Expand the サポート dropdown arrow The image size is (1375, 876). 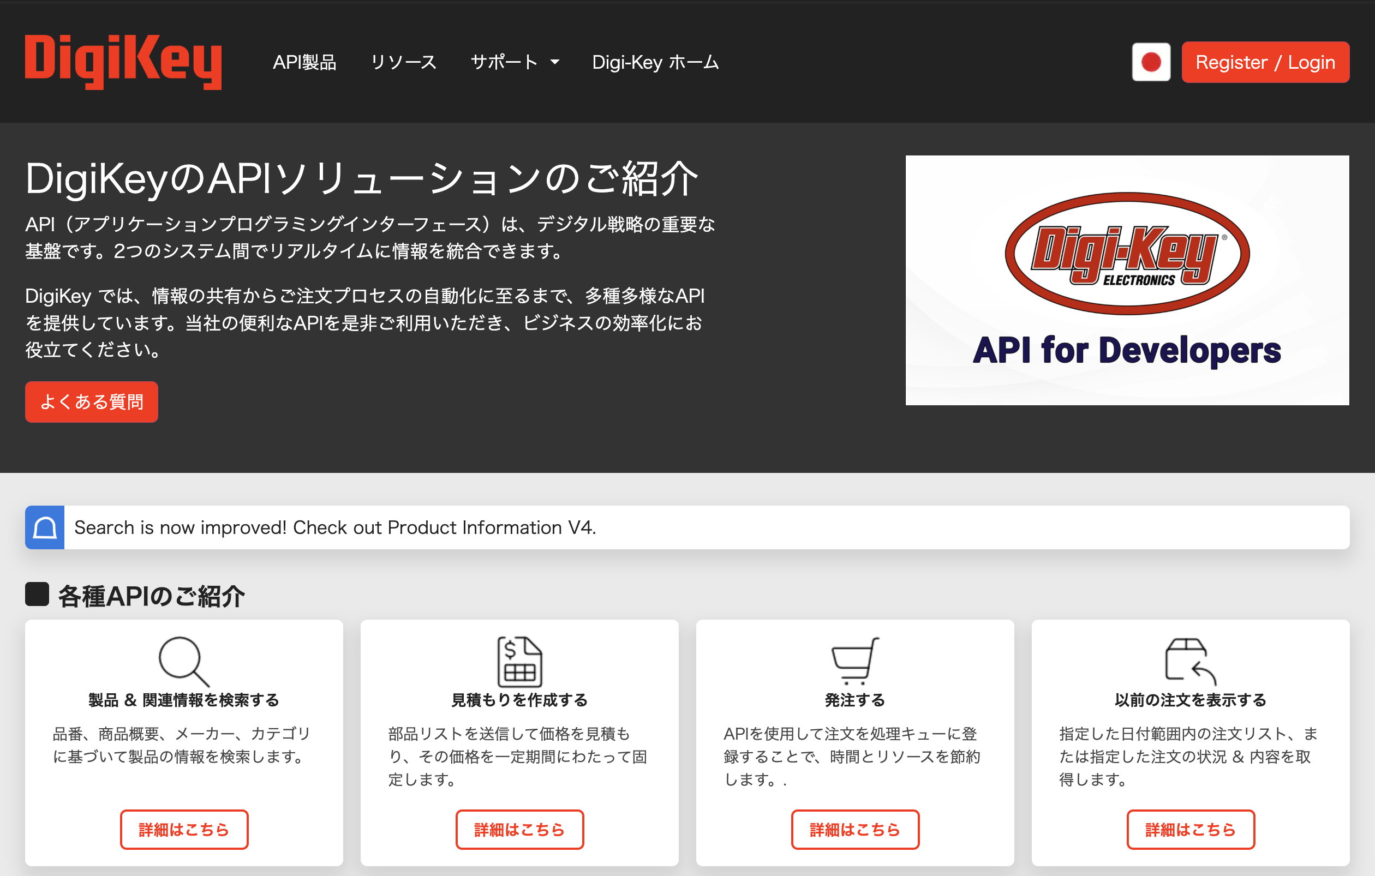(555, 62)
